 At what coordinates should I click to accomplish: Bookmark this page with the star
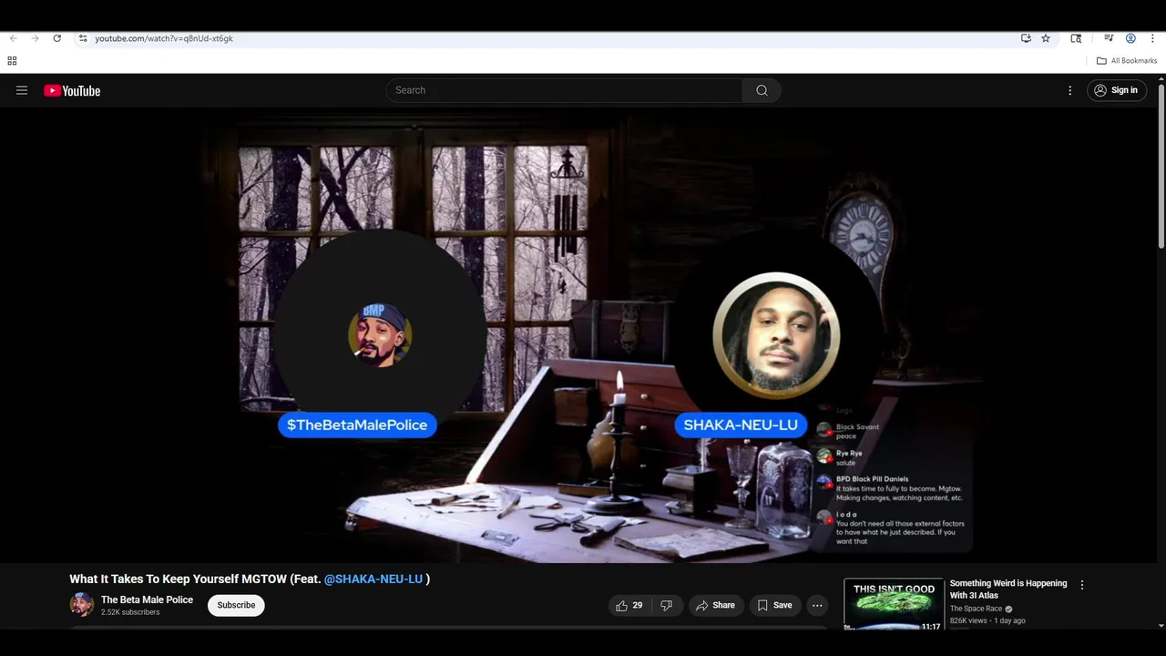click(1046, 38)
